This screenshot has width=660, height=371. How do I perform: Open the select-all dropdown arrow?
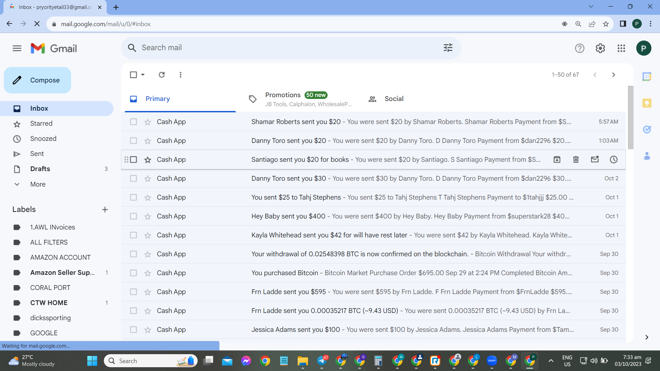(x=143, y=75)
